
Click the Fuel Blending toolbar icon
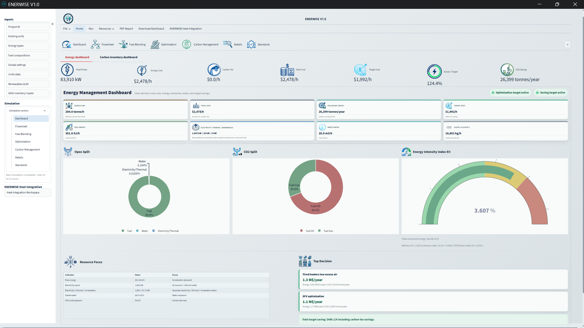point(123,44)
